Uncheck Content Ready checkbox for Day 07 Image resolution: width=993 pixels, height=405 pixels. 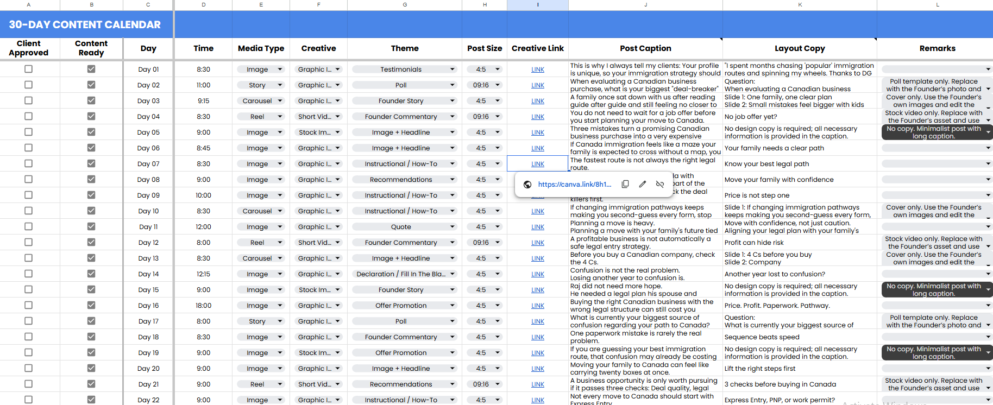click(91, 163)
